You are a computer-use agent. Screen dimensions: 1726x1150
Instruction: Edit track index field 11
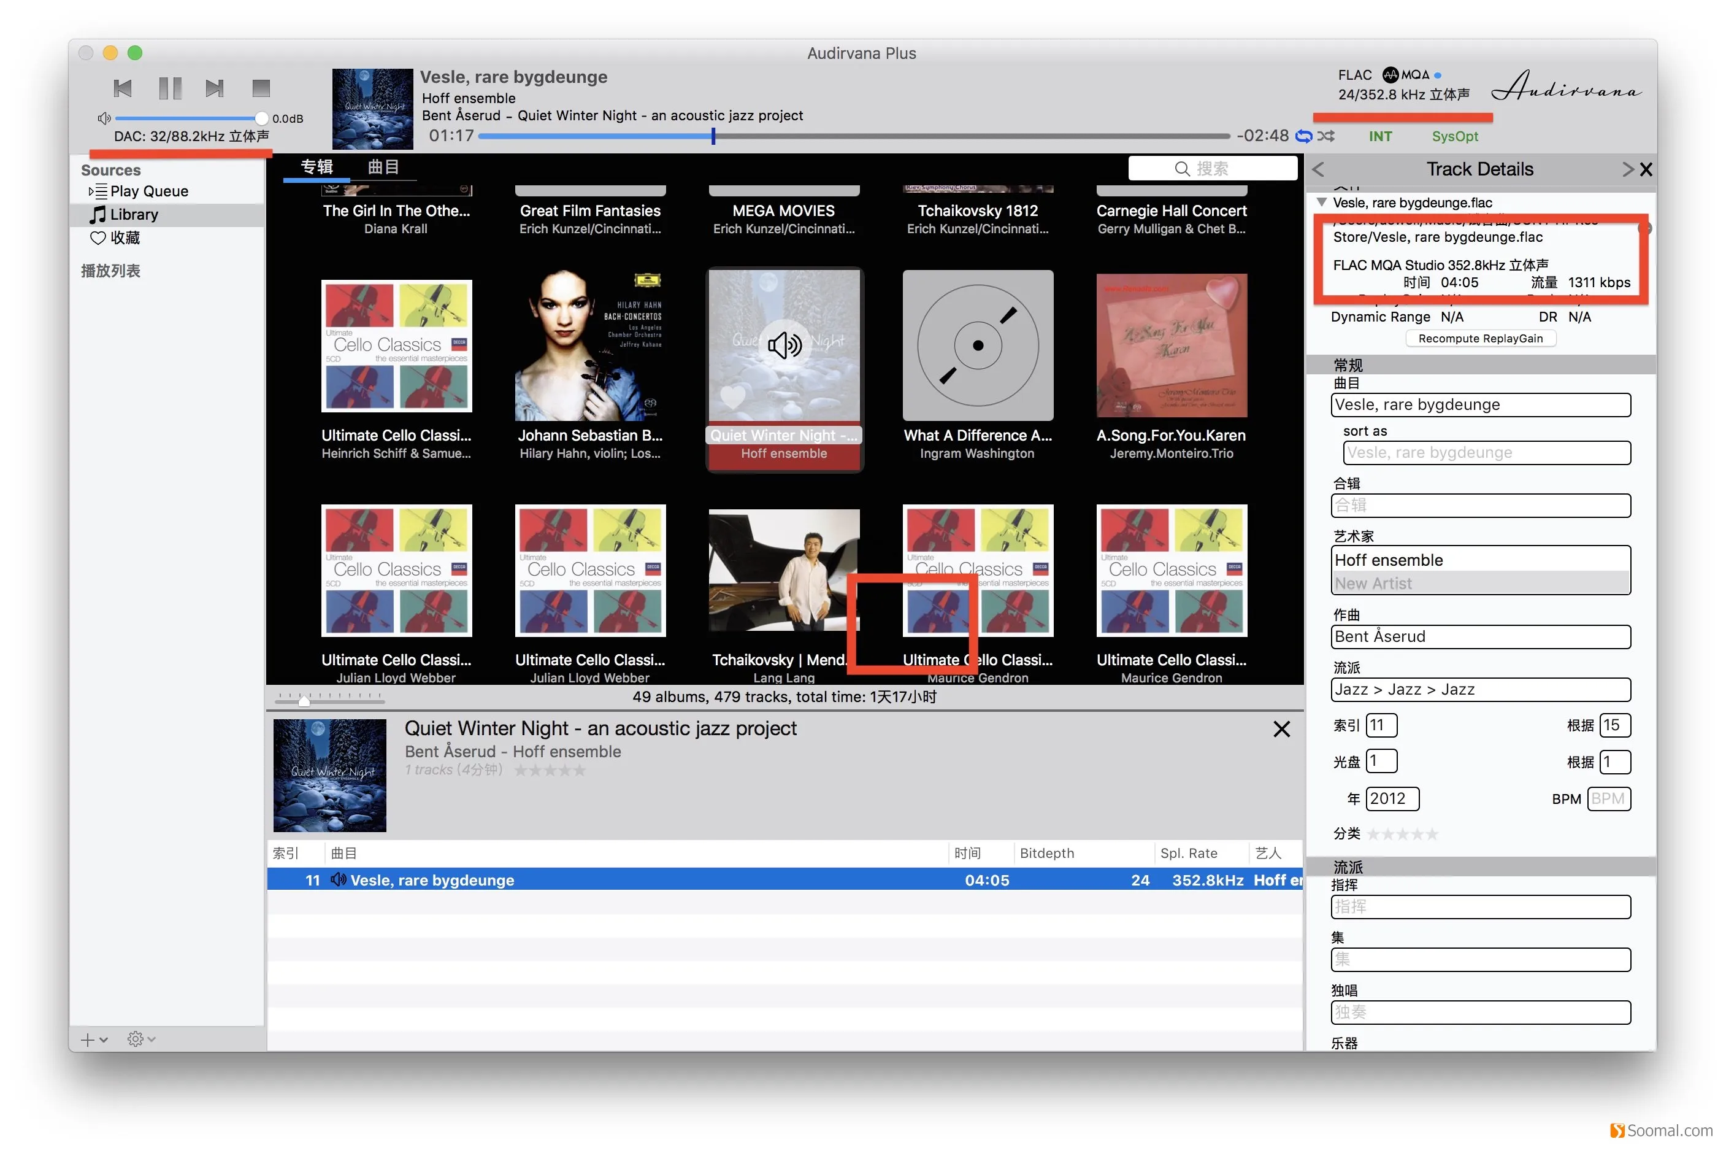1381,725
